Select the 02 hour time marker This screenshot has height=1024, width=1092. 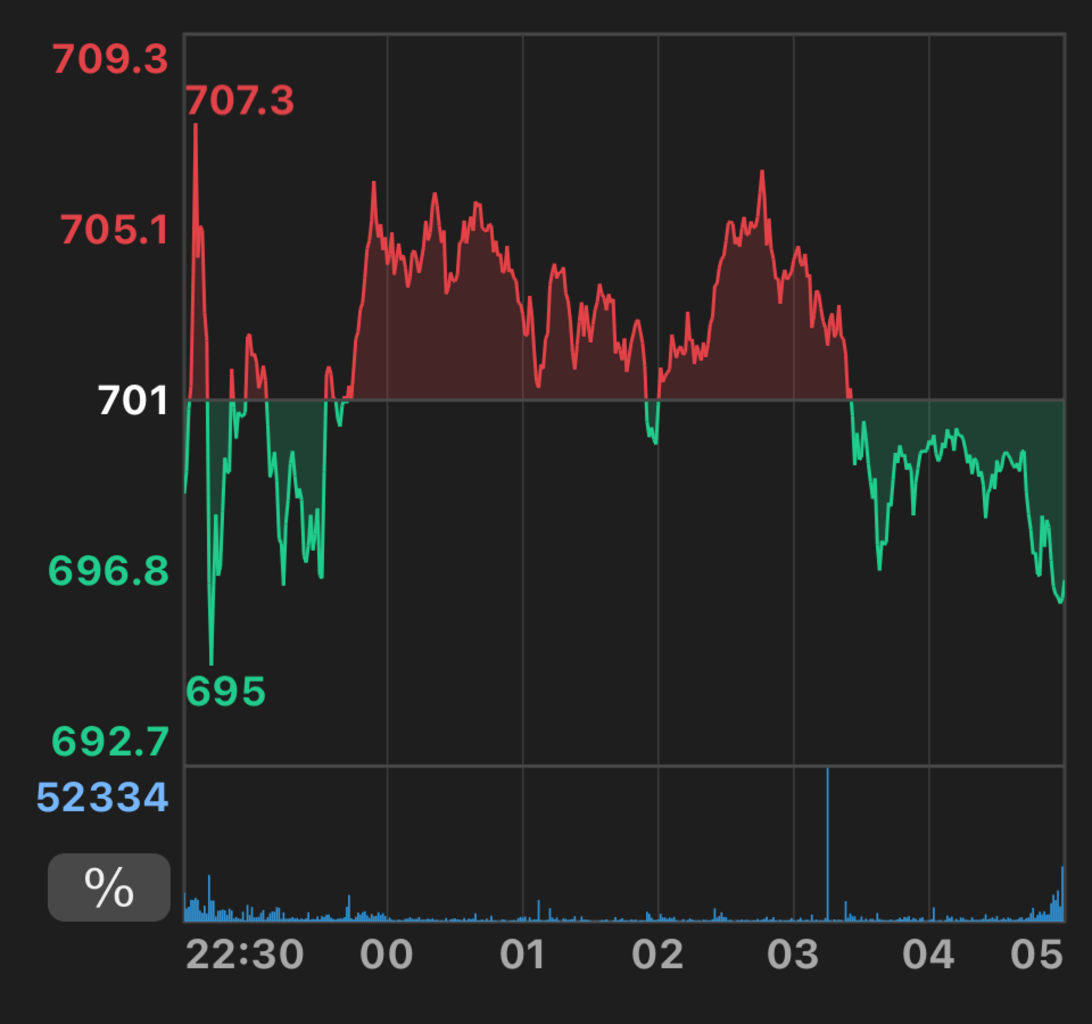click(x=657, y=954)
